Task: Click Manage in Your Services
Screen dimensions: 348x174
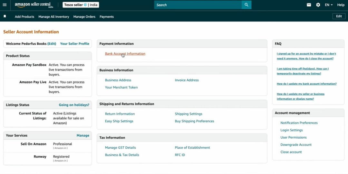Action: (x=83, y=135)
